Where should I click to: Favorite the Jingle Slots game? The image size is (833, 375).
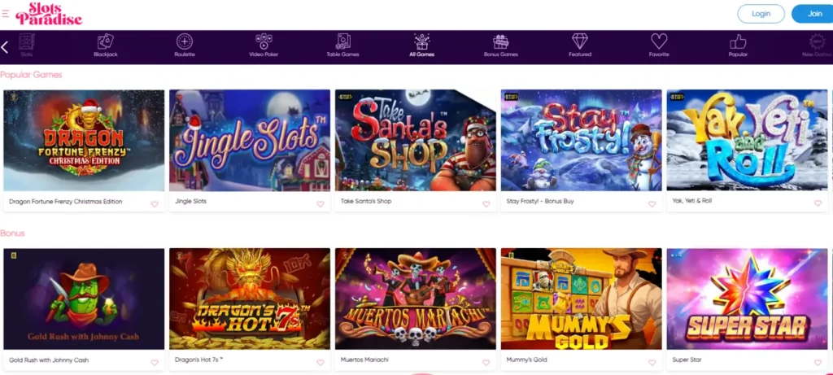(x=321, y=204)
